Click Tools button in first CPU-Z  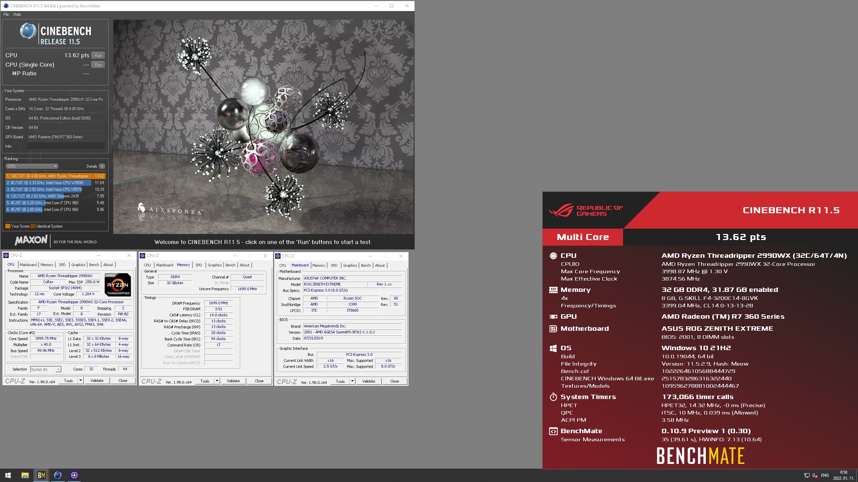coord(68,381)
